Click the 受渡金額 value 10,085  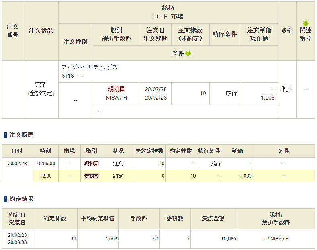(x=228, y=239)
